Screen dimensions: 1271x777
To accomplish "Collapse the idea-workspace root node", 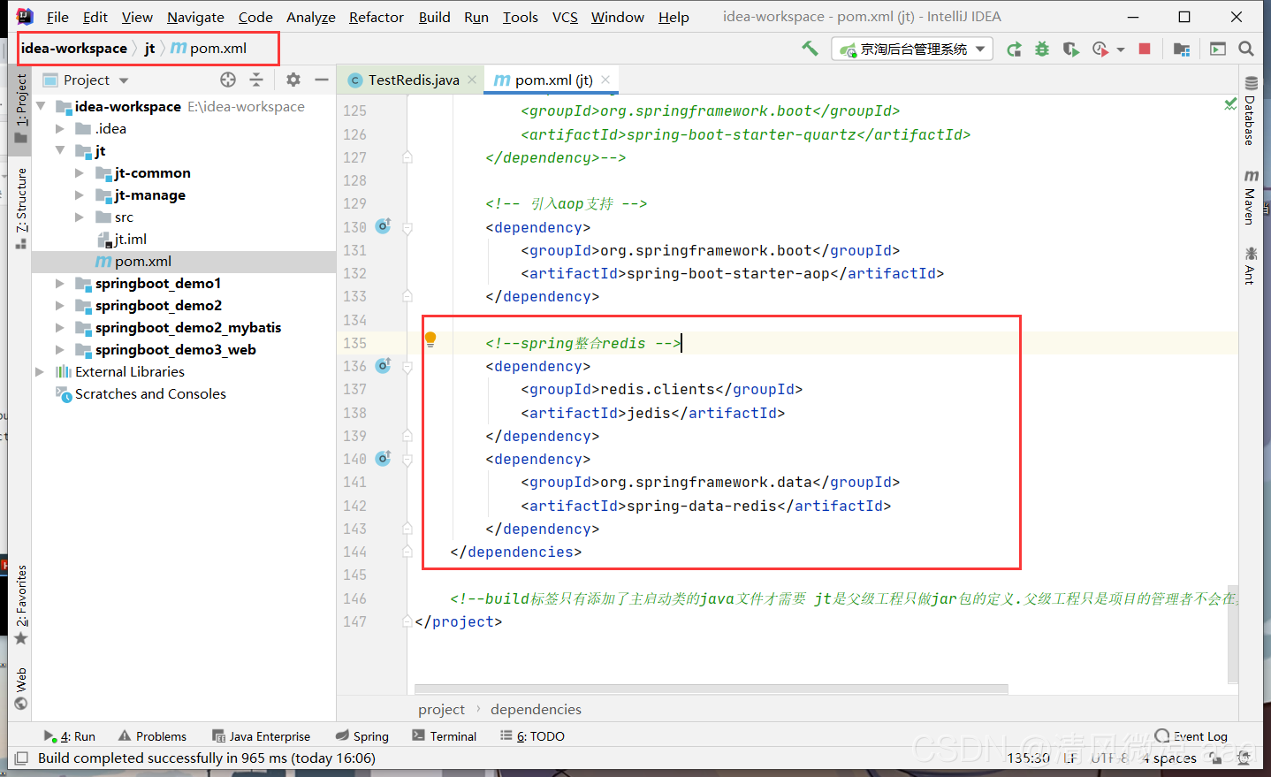I will (x=41, y=106).
